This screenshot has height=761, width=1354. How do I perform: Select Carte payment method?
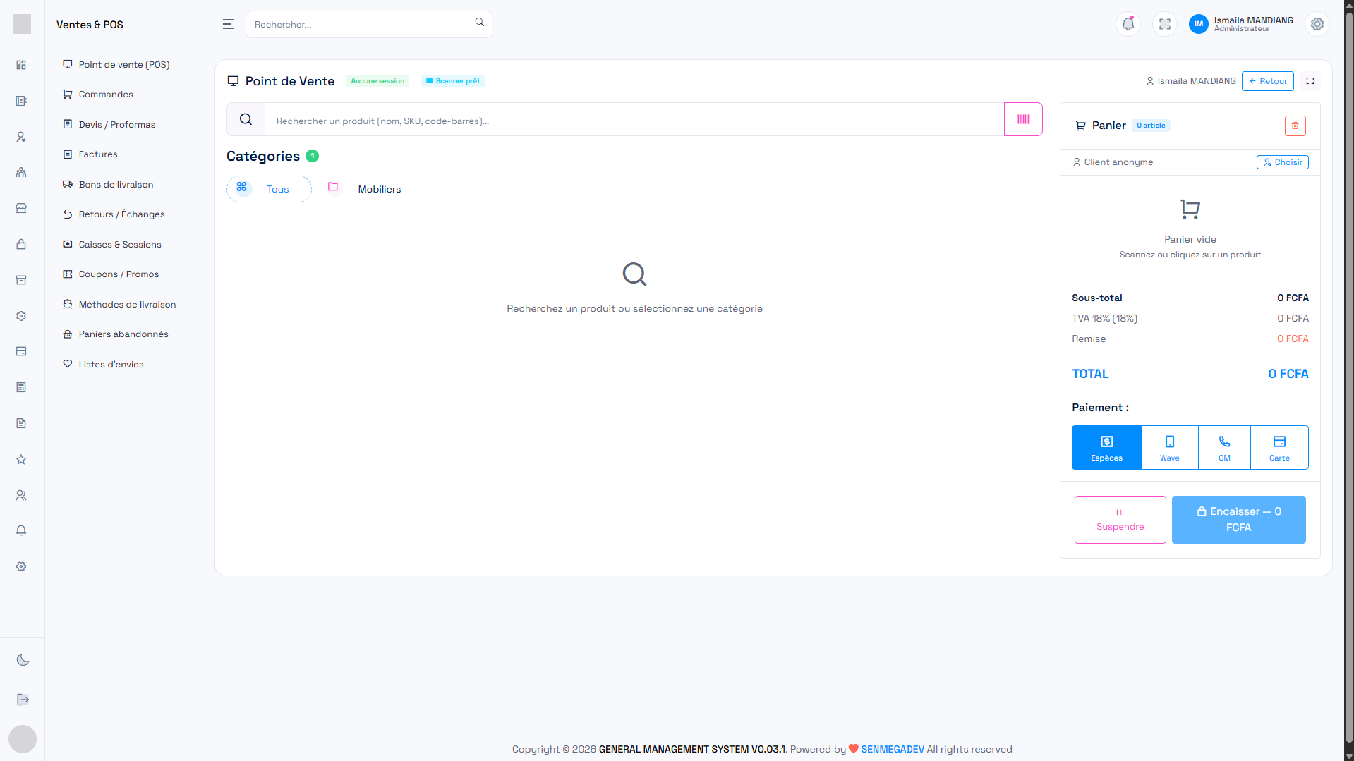click(x=1279, y=448)
